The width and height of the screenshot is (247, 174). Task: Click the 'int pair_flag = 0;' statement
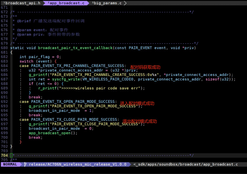coord(40,57)
